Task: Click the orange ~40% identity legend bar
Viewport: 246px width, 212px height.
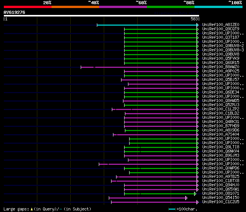Action: point(75,7)
